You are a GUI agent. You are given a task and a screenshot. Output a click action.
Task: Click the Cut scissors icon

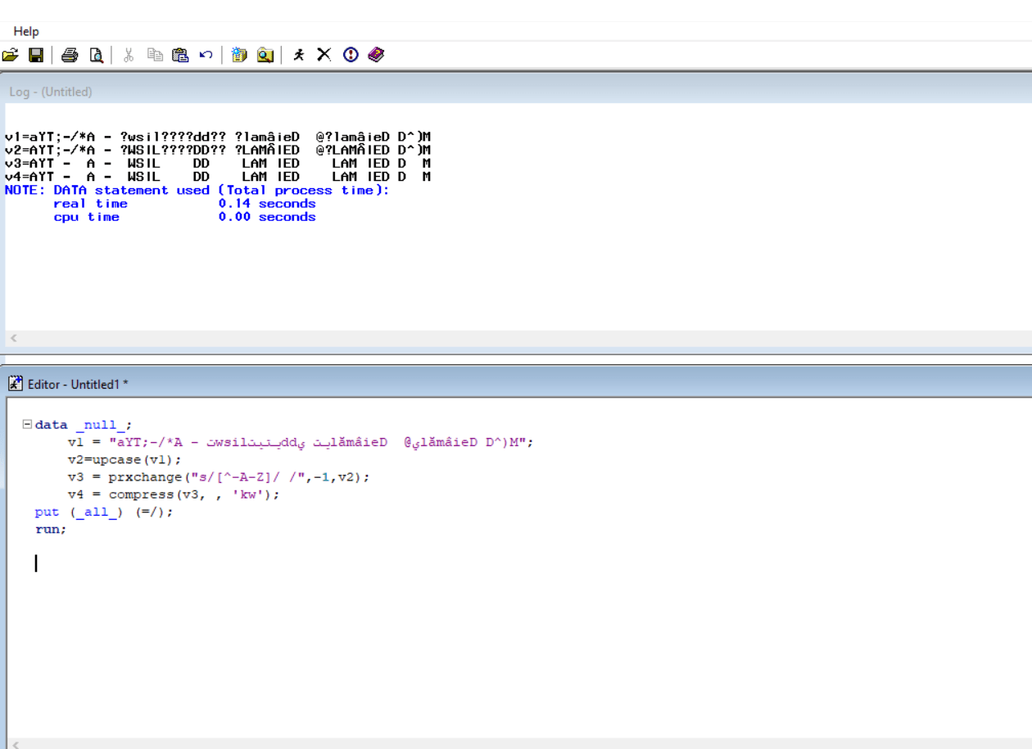129,55
